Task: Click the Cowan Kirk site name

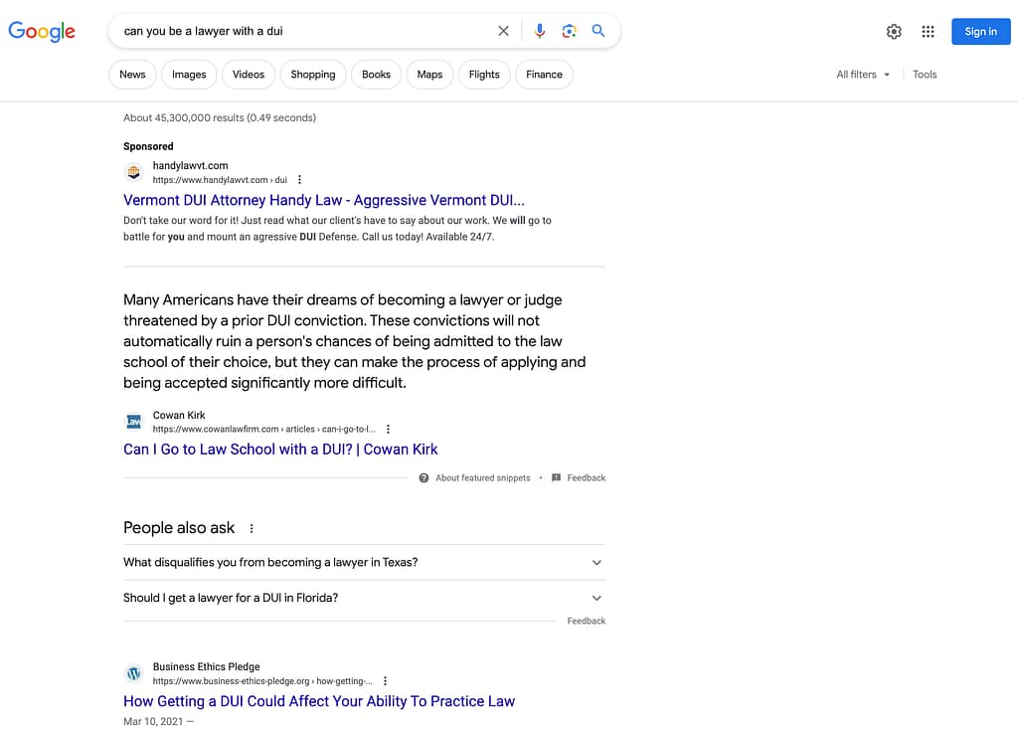Action: 179,415
